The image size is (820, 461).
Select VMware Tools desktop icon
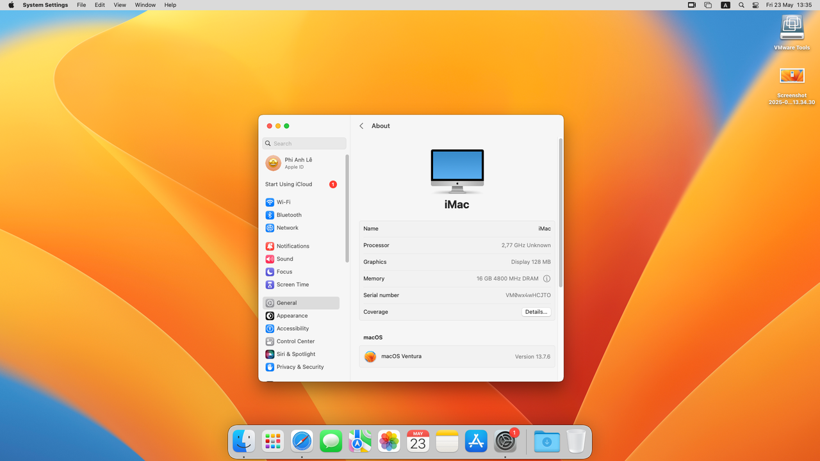pos(792,33)
